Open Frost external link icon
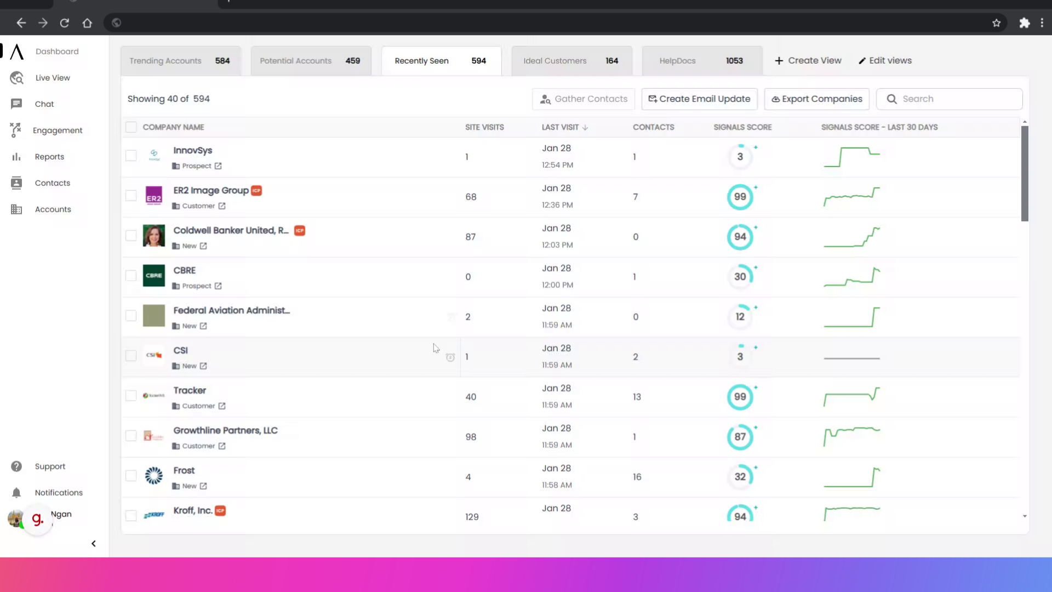The height and width of the screenshot is (592, 1052). pyautogui.click(x=203, y=486)
